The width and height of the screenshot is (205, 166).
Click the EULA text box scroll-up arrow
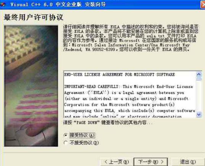199,75
